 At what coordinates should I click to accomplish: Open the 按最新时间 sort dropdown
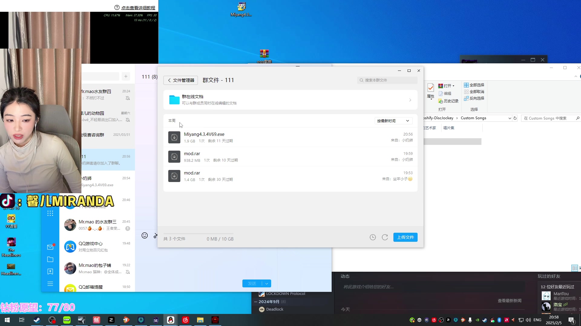pos(393,121)
